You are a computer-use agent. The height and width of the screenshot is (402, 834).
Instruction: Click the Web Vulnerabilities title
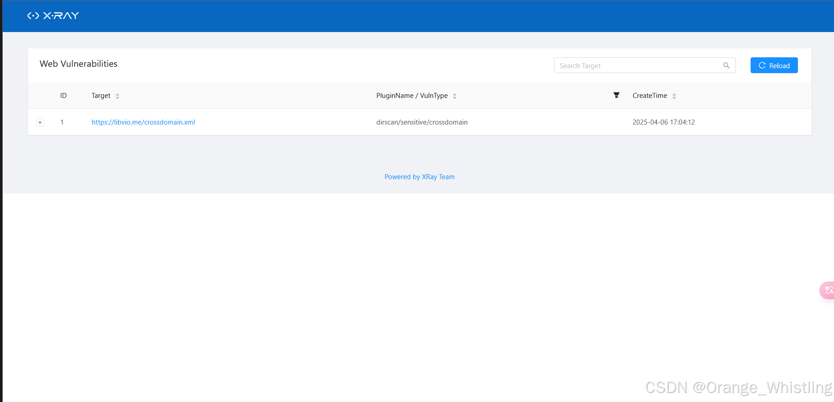[78, 64]
